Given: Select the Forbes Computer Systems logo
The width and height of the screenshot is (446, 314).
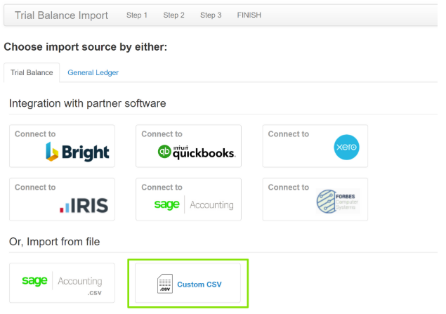Looking at the screenshot, I should click(337, 204).
